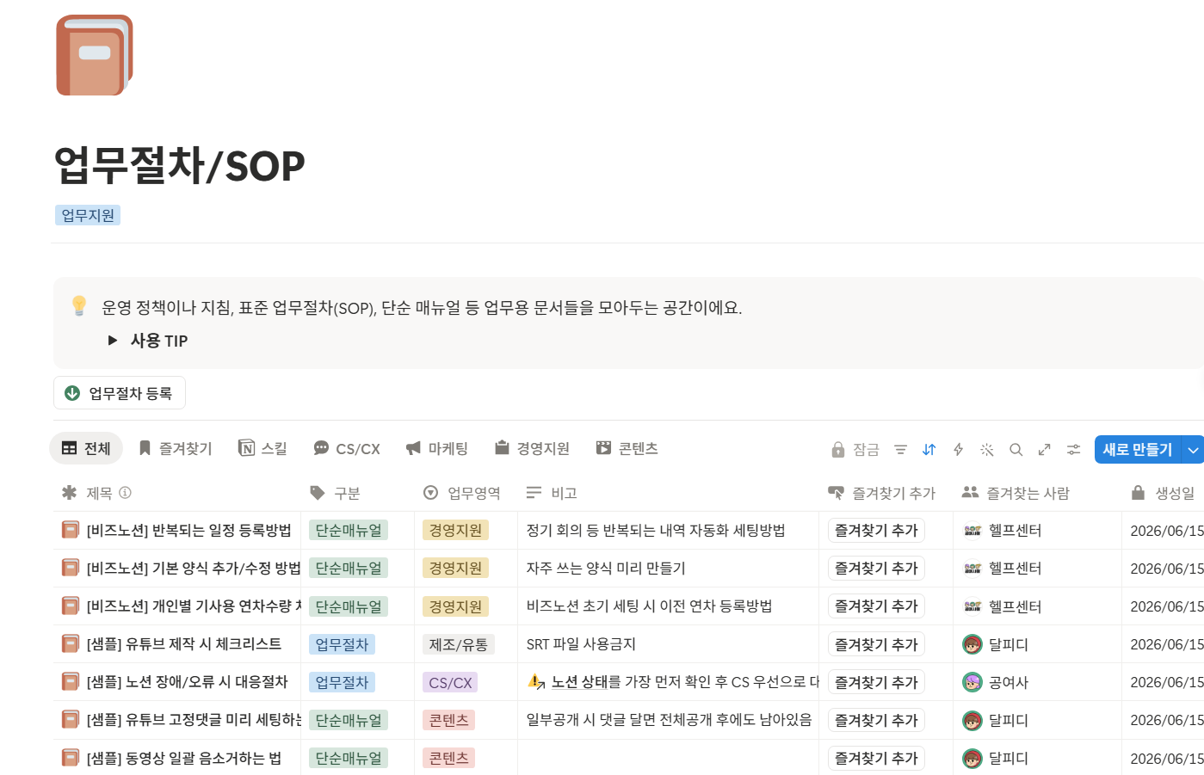The height and width of the screenshot is (775, 1204).
Task: Switch to the CS/CX view tab
Action: coord(347,448)
